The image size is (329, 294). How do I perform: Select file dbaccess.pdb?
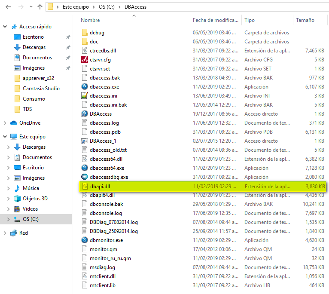pyautogui.click(x=105, y=132)
